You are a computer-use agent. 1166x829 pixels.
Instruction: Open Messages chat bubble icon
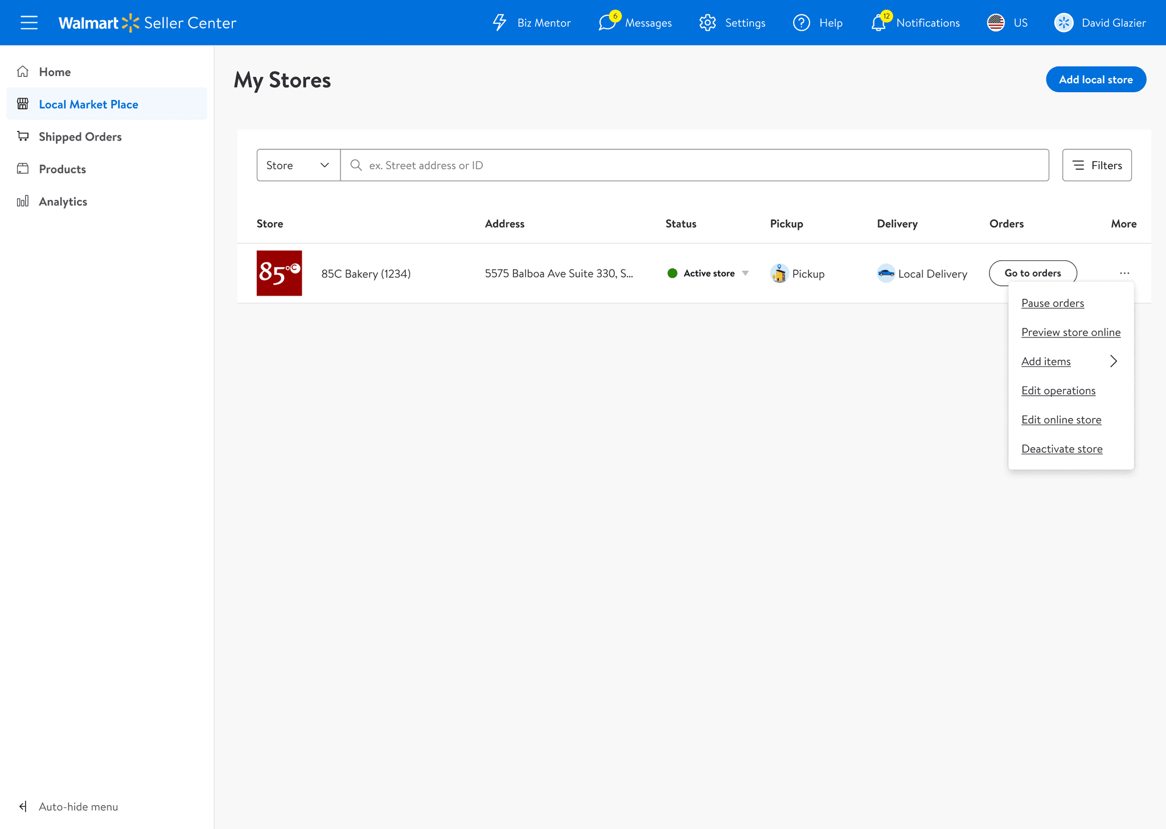click(x=607, y=23)
